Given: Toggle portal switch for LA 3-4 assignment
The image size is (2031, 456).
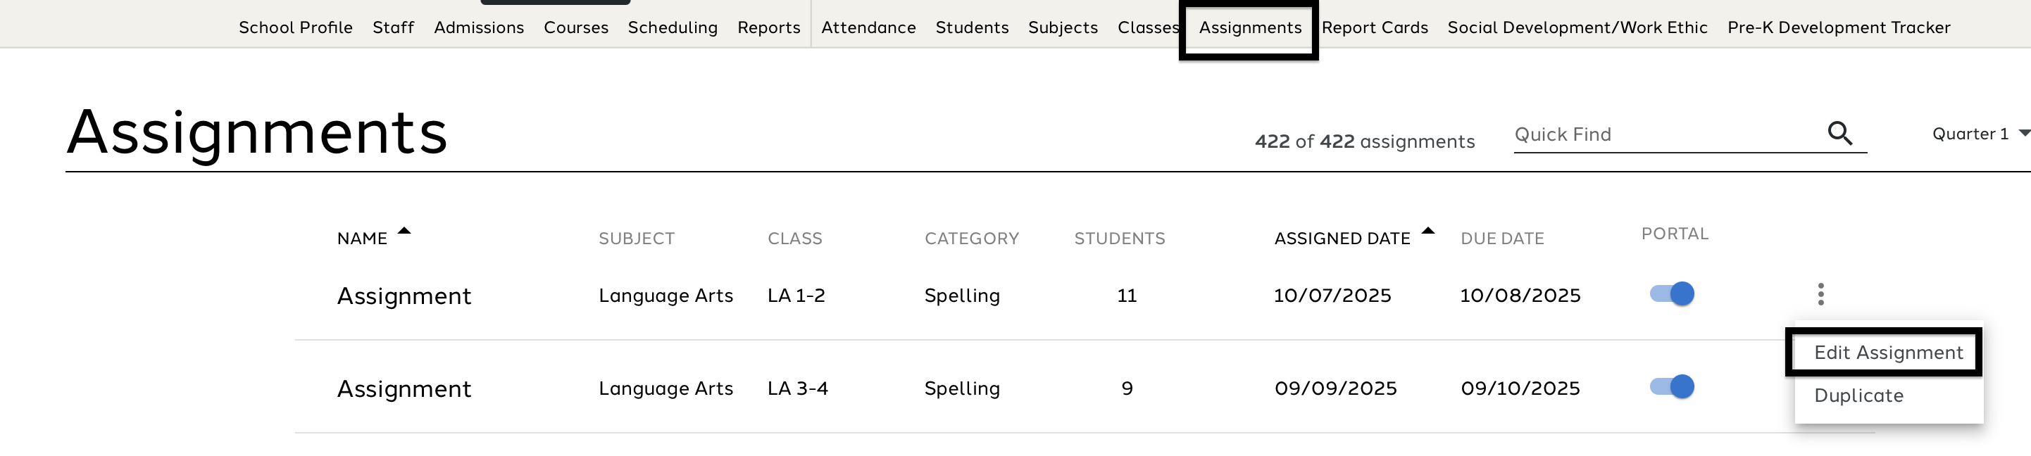Looking at the screenshot, I should (1673, 387).
